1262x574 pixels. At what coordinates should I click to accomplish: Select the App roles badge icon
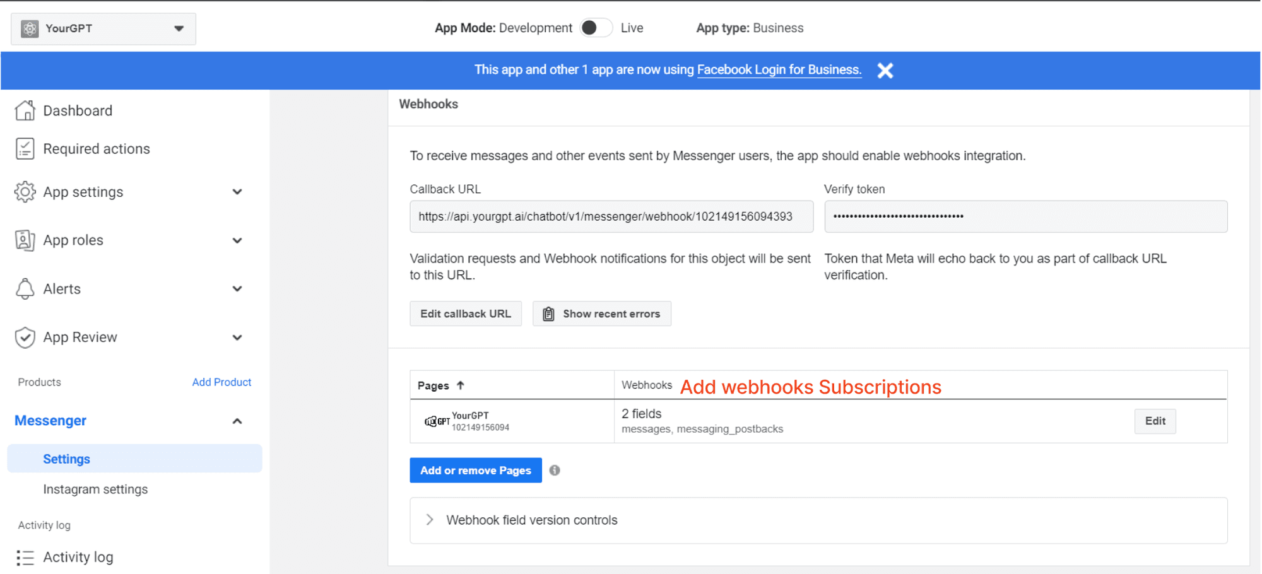tap(25, 240)
